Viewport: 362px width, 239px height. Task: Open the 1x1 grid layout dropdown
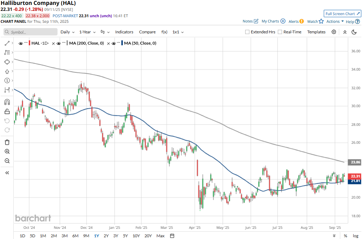pyautogui.click(x=178, y=32)
